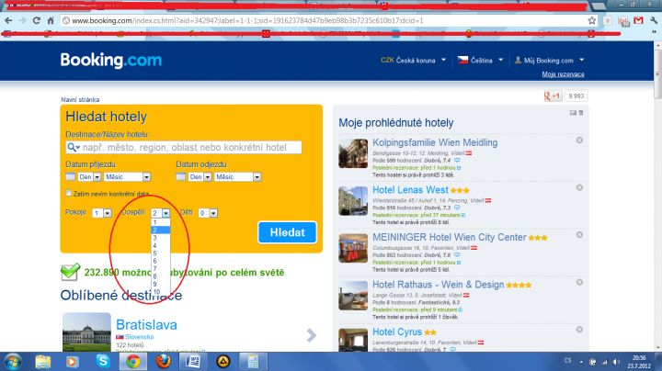Open the Čeština language menu
This screenshot has height=371, width=662.
[x=481, y=61]
